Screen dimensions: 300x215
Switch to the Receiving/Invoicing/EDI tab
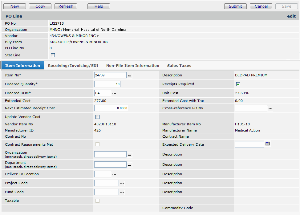[x=73, y=66]
